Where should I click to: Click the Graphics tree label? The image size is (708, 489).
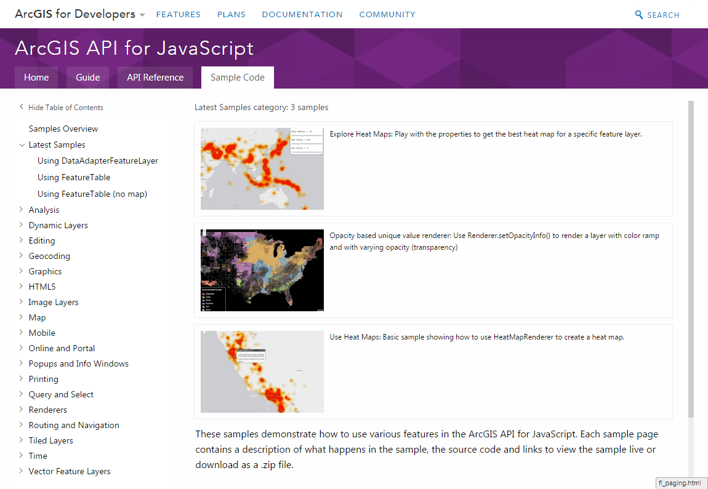pos(45,271)
